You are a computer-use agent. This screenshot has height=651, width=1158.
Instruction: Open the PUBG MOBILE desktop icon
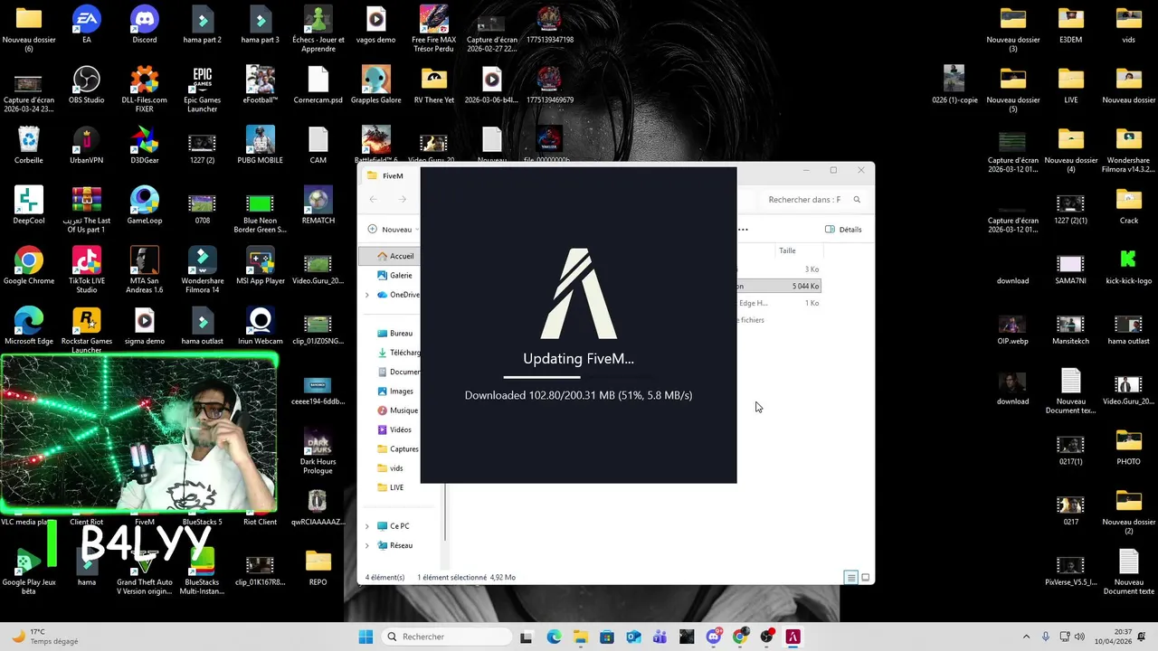click(261, 145)
